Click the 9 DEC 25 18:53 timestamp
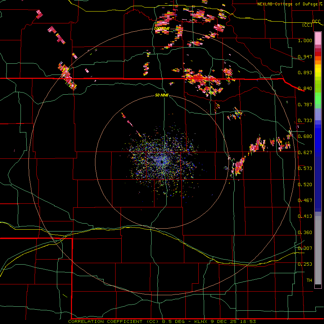Viewport: 324px width, 324px height. tap(233, 321)
